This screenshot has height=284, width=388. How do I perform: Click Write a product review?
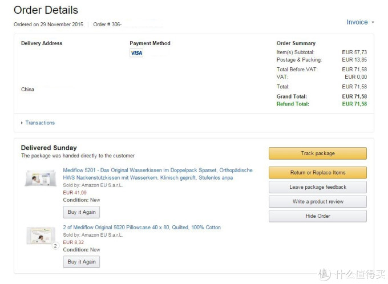pos(317,201)
